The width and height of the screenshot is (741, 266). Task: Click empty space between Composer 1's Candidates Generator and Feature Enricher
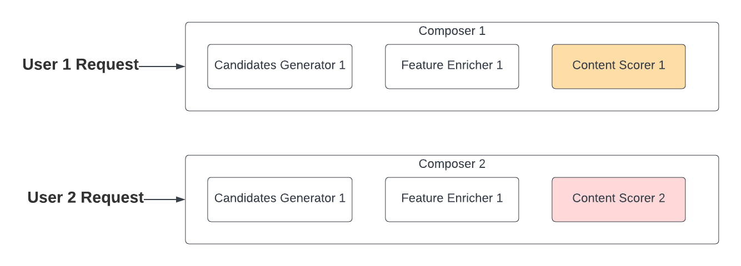tap(368, 66)
